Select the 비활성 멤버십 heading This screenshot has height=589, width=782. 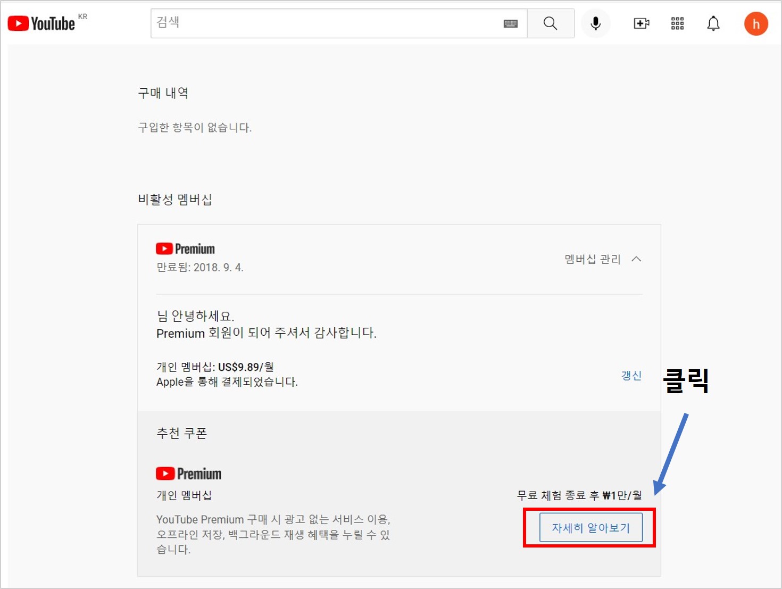point(175,200)
